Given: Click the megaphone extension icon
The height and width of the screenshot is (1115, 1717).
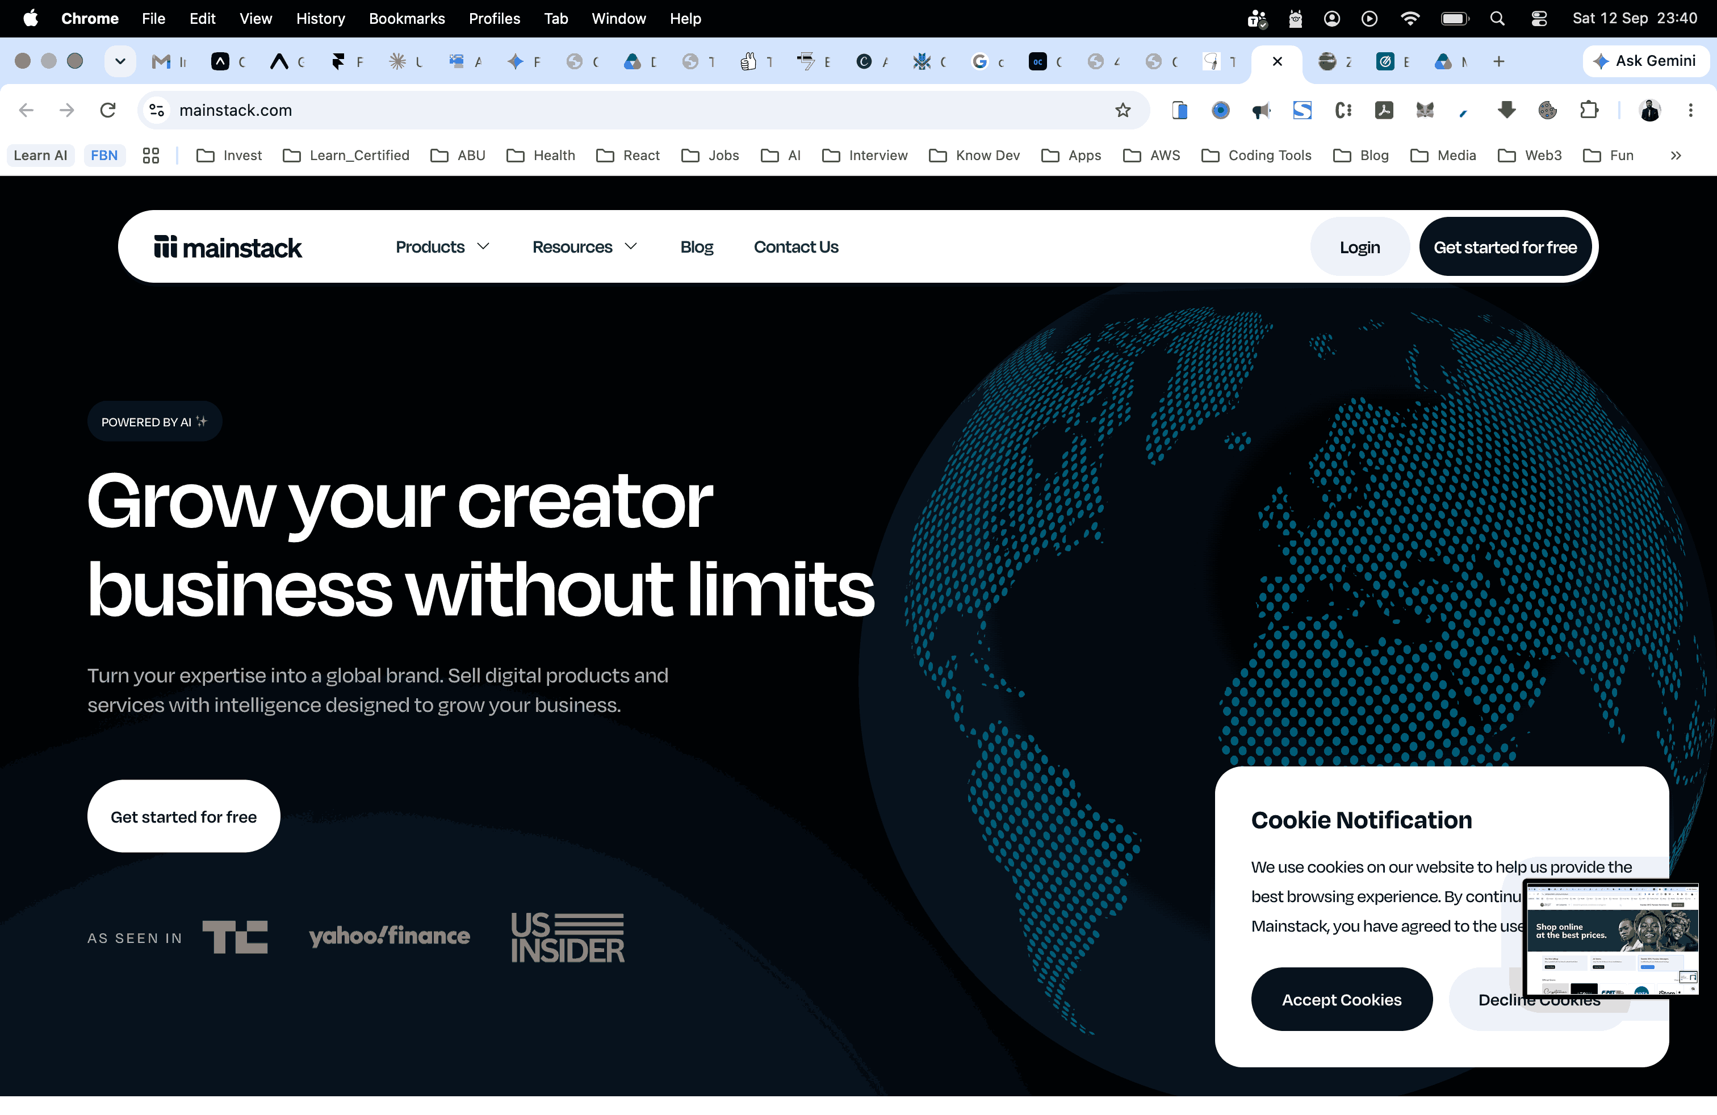Looking at the screenshot, I should tap(1261, 110).
